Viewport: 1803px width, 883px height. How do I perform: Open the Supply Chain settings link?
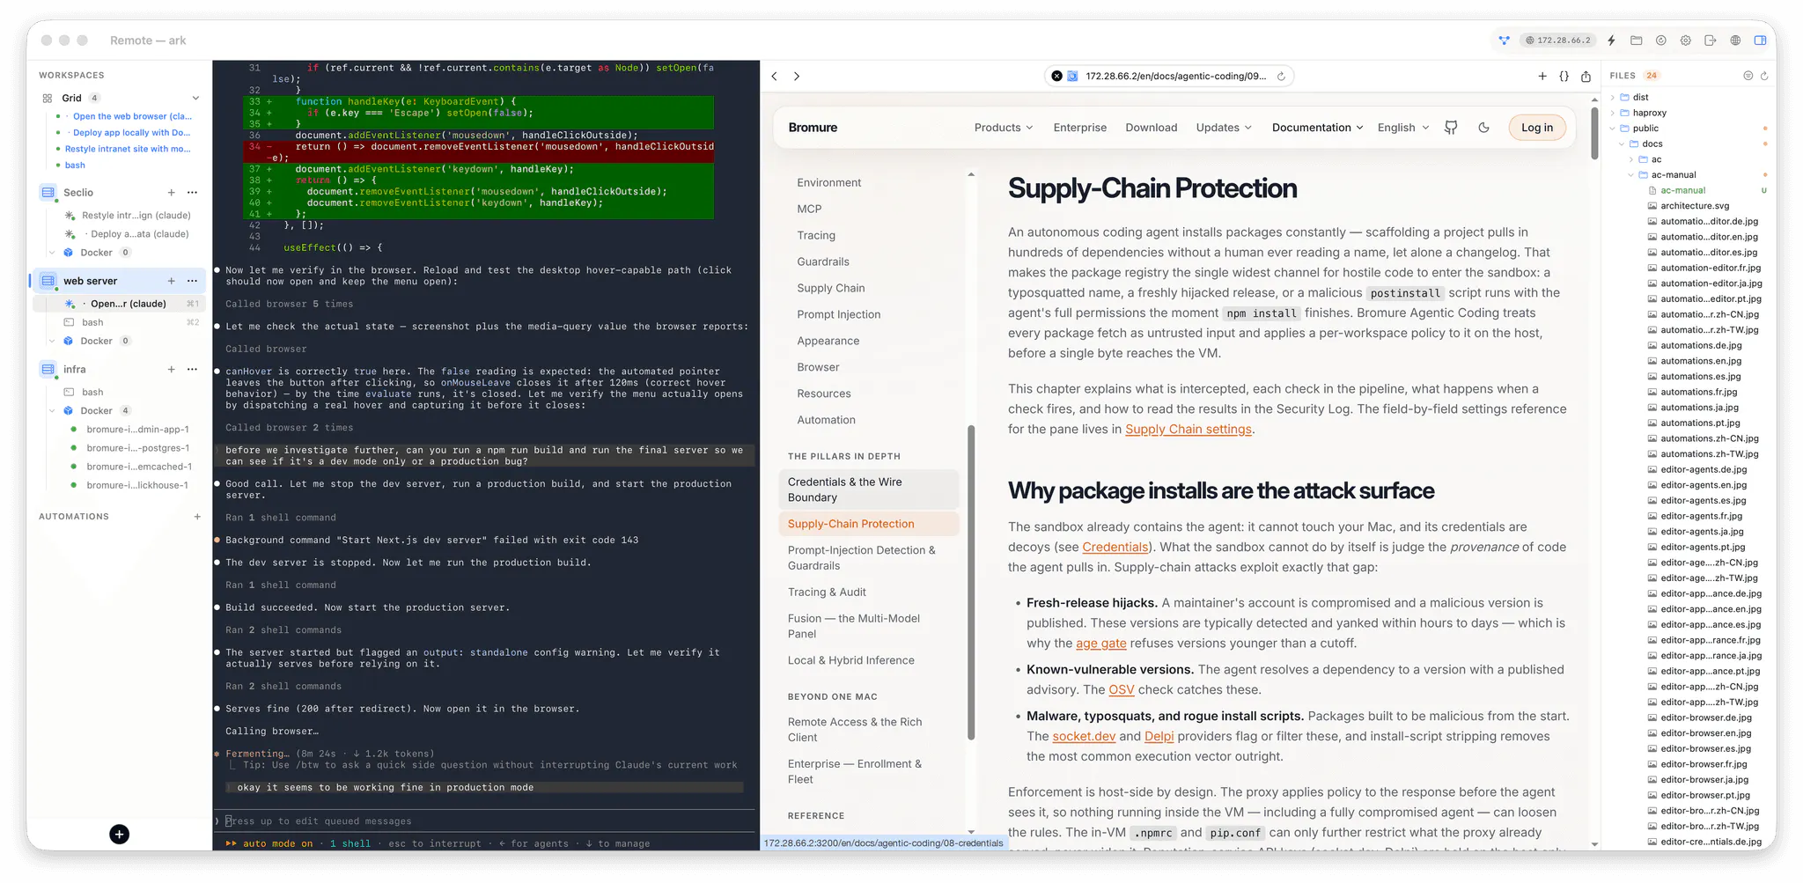click(1188, 430)
